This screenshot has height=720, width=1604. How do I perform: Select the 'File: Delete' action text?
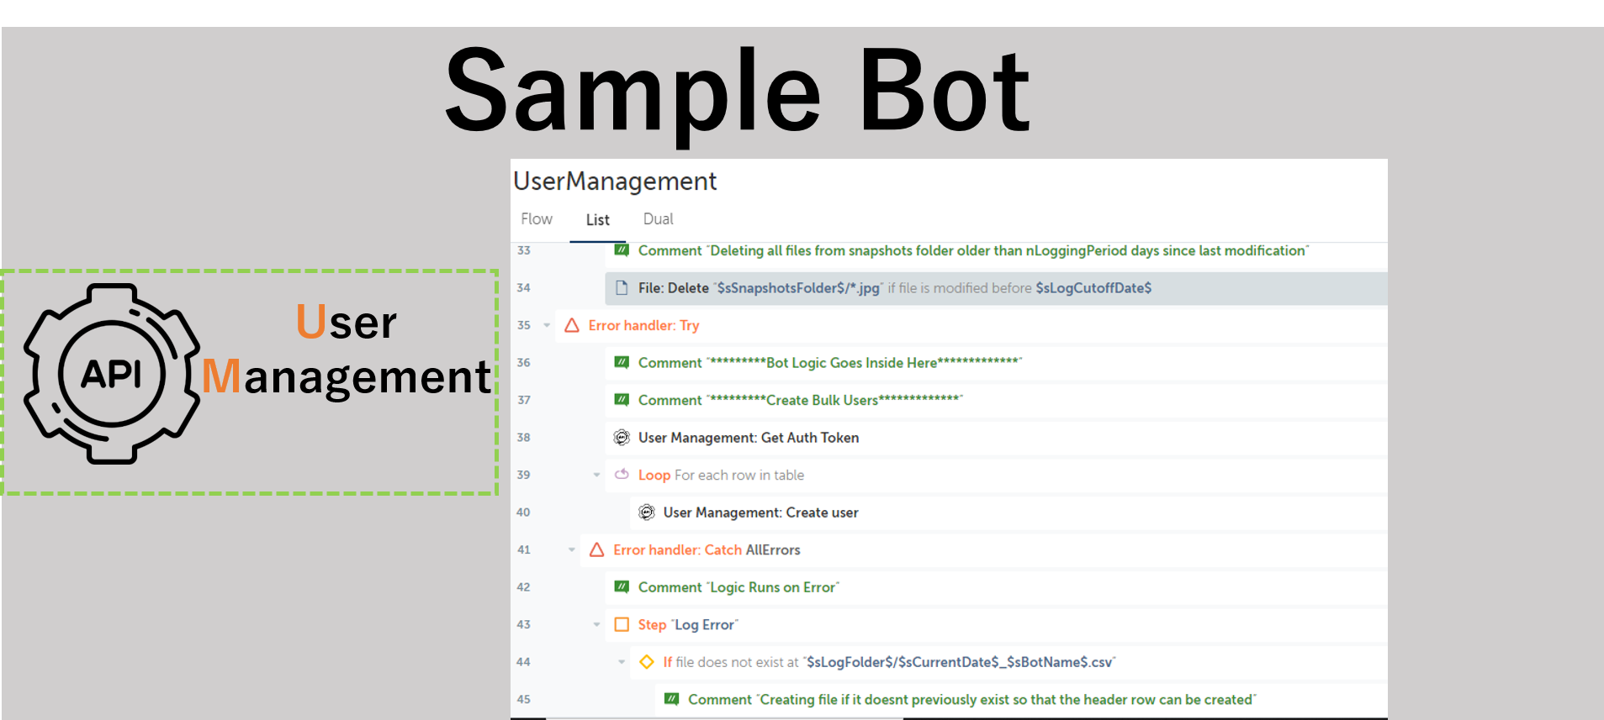tap(674, 288)
